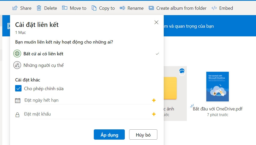
Task: Choose Embed in the command bar
Action: pos(222,8)
